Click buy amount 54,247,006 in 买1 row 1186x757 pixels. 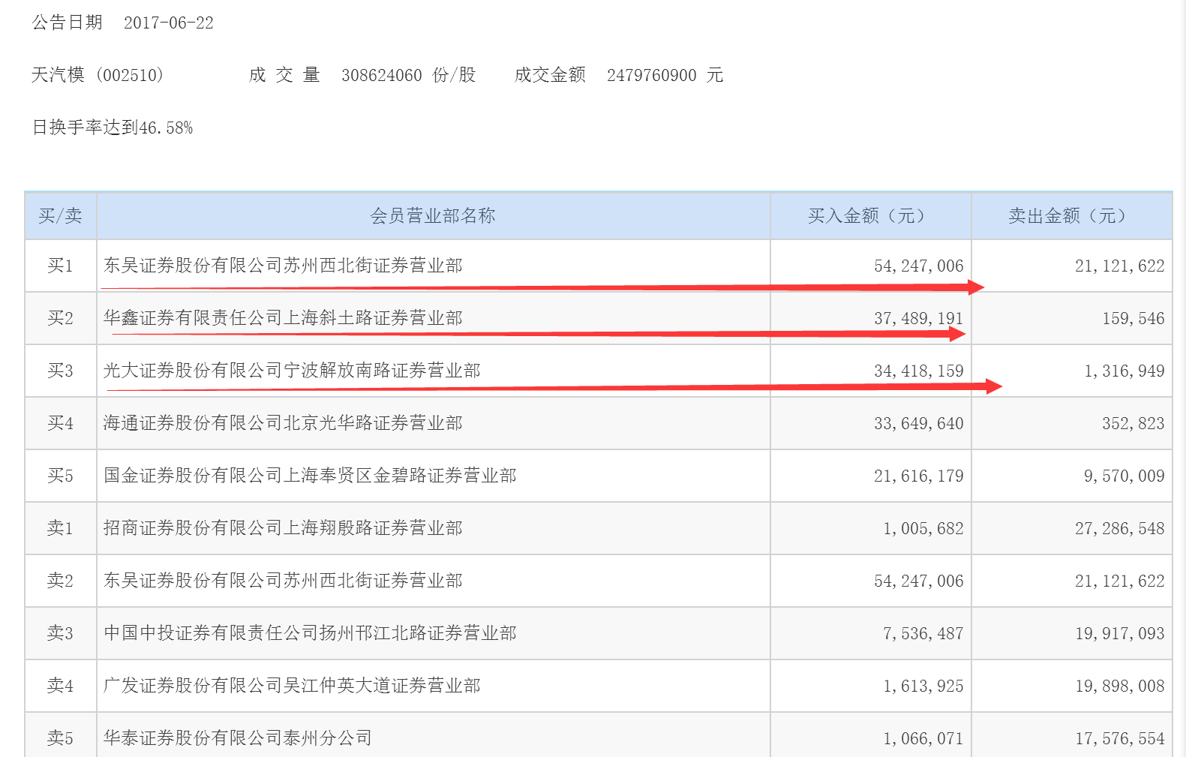click(x=919, y=266)
